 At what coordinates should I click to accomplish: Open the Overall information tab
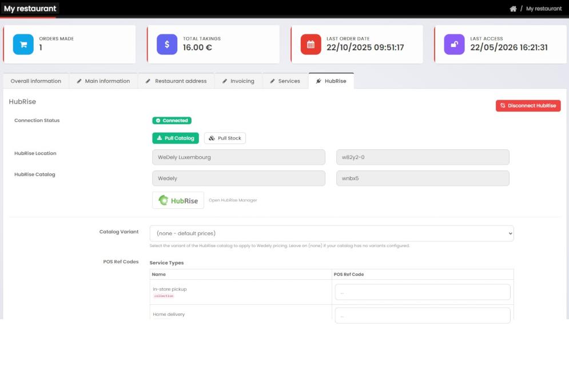[x=35, y=81]
